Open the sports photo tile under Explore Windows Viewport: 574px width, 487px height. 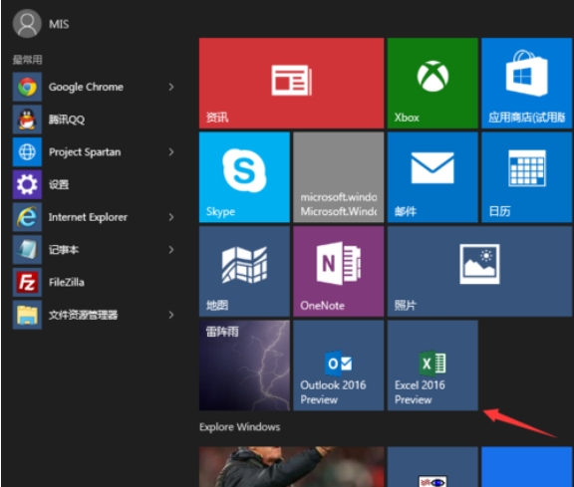[x=291, y=466]
